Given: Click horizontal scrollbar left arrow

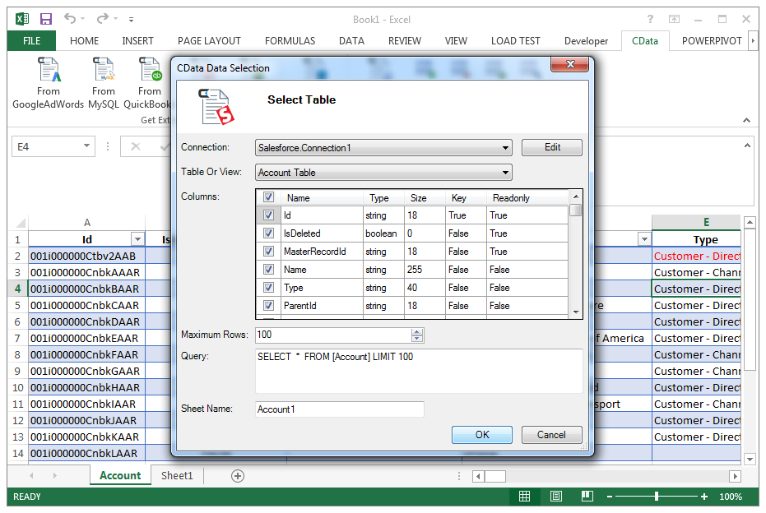Looking at the screenshot, I should (479, 476).
